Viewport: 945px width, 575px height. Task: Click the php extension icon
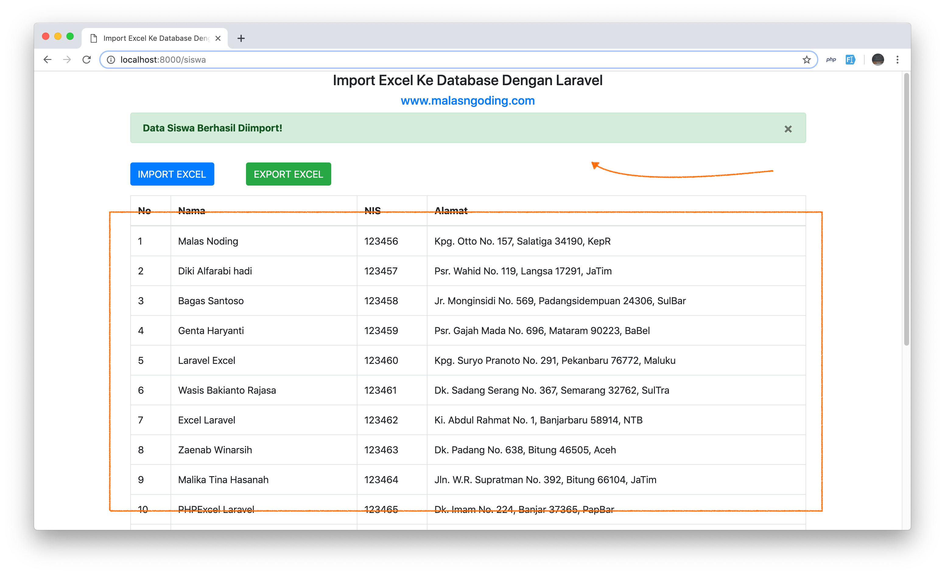[x=831, y=59]
